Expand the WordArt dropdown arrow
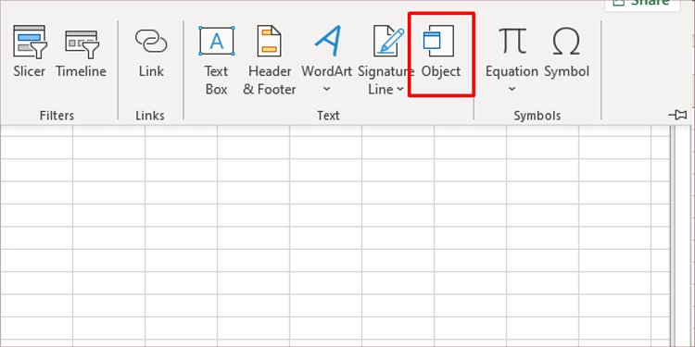This screenshot has width=695, height=347. 327,89
